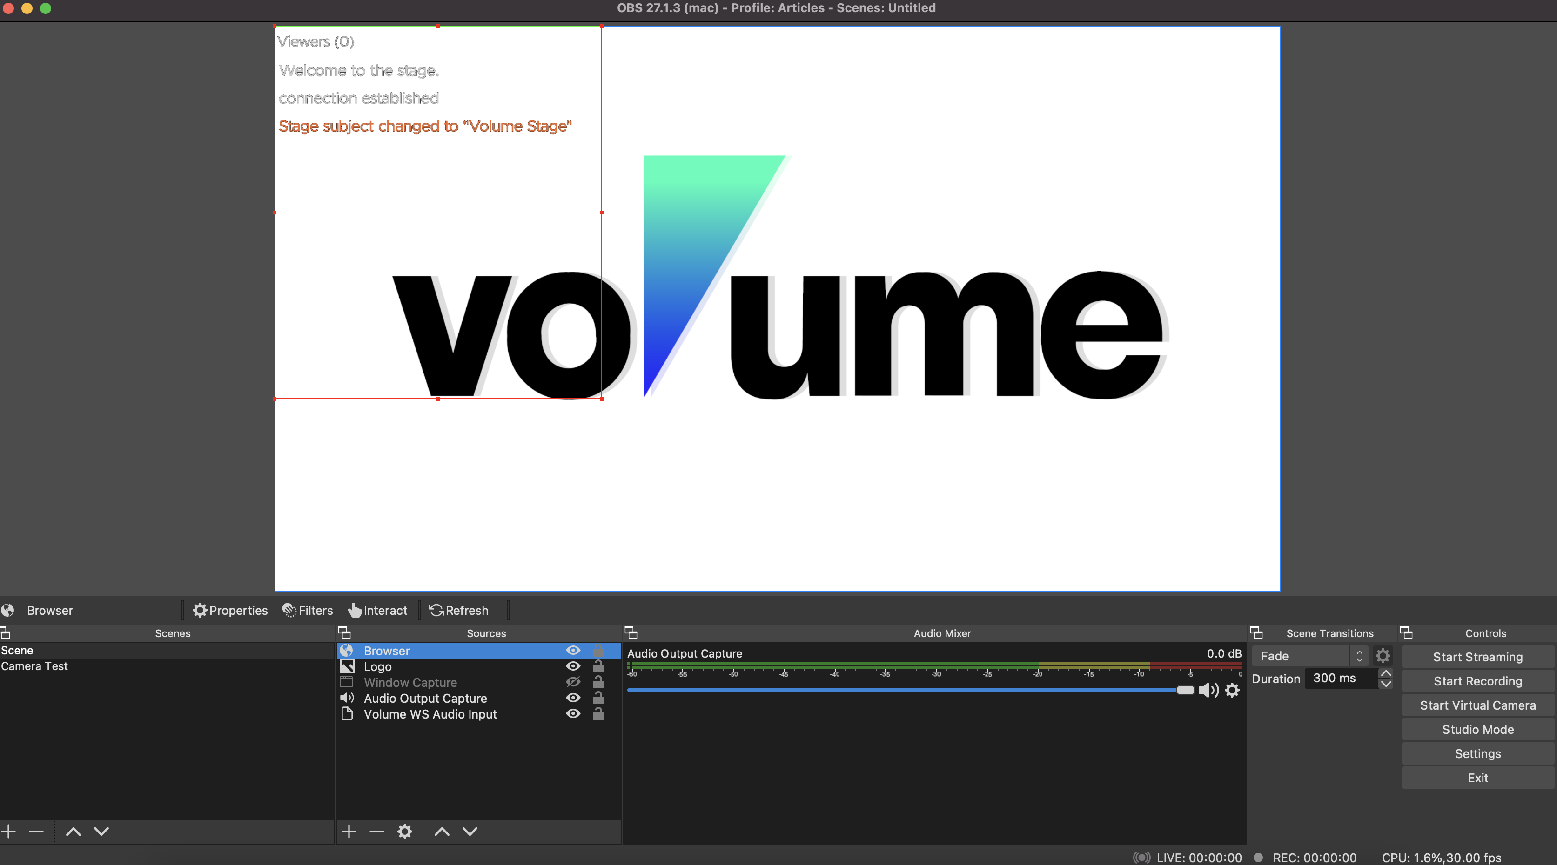
Task: Click the Volume WS Audio Input file icon
Action: [347, 713]
